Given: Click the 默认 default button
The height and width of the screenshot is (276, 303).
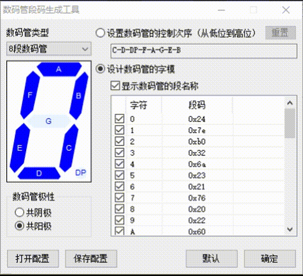Looking at the screenshot, I should coord(212,259).
